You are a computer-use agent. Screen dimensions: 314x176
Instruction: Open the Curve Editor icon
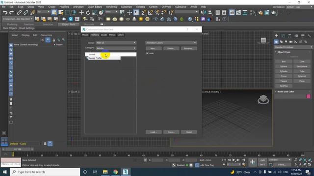pyautogui.click(x=238, y=13)
